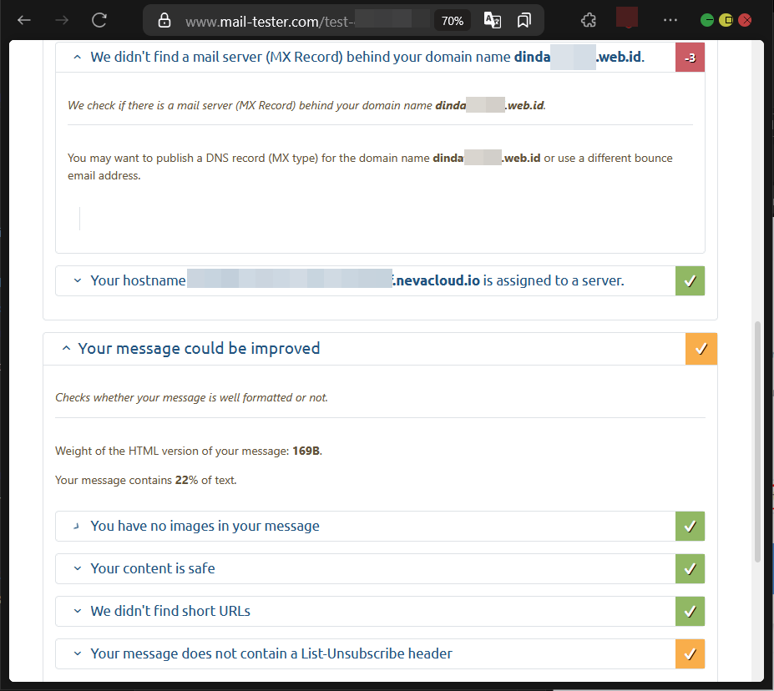Go back to the previous page
Image resolution: width=774 pixels, height=691 pixels.
(24, 20)
